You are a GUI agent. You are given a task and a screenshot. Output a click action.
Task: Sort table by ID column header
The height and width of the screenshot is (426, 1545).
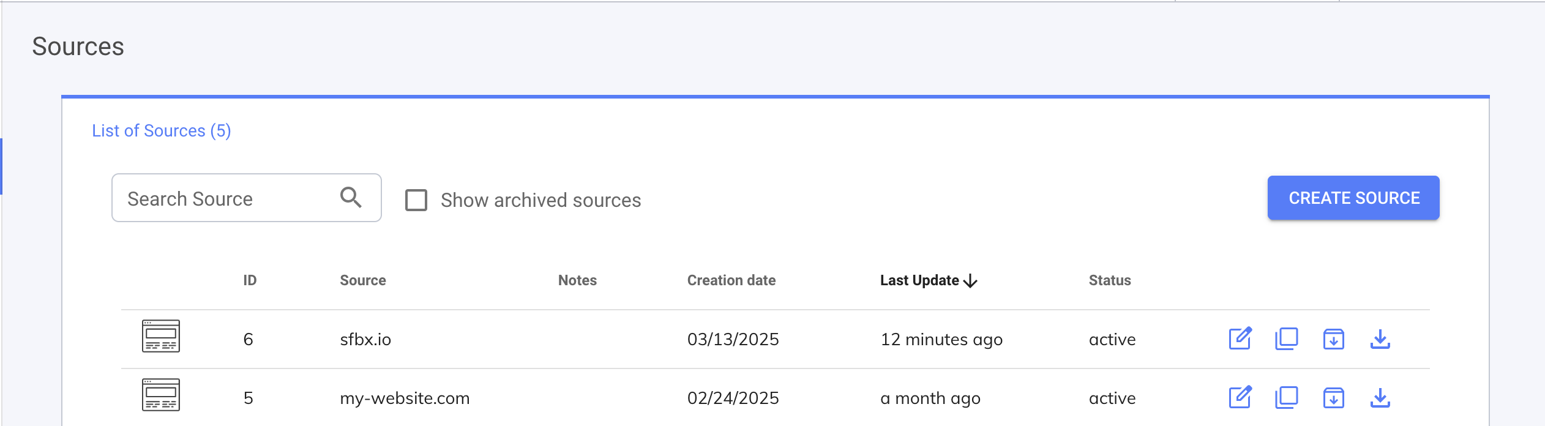pos(250,280)
